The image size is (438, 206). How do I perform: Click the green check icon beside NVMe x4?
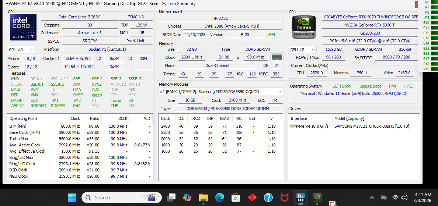coord(292,126)
